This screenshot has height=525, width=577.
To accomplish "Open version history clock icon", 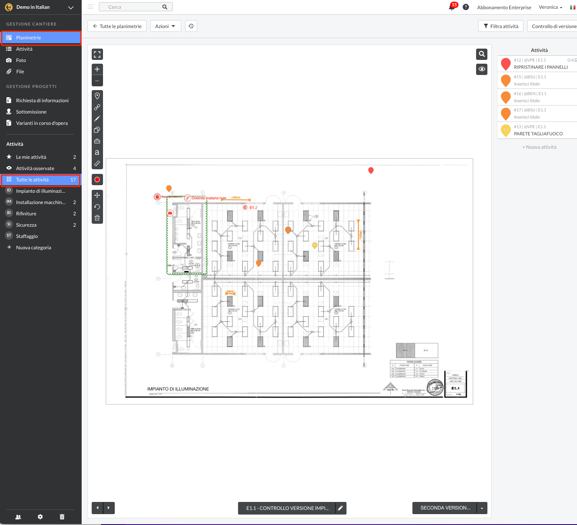I will (191, 26).
